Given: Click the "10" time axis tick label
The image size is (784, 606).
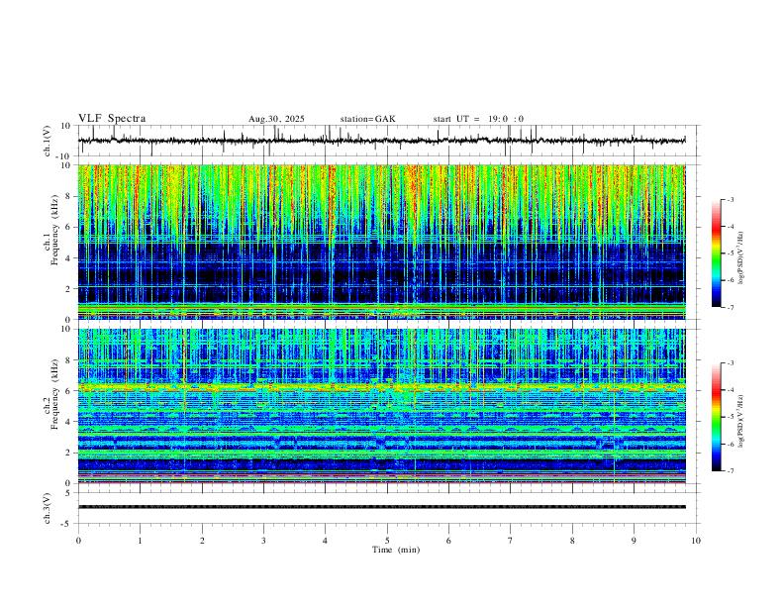Looking at the screenshot, I should pos(696,541).
